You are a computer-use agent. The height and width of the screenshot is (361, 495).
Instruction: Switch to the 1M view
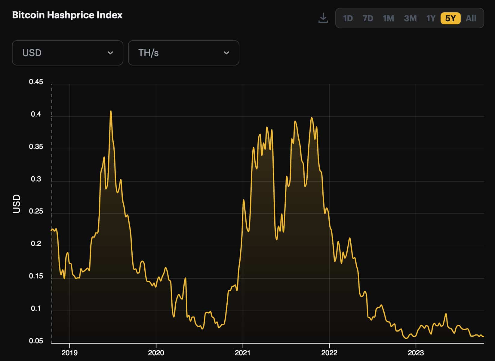point(388,18)
